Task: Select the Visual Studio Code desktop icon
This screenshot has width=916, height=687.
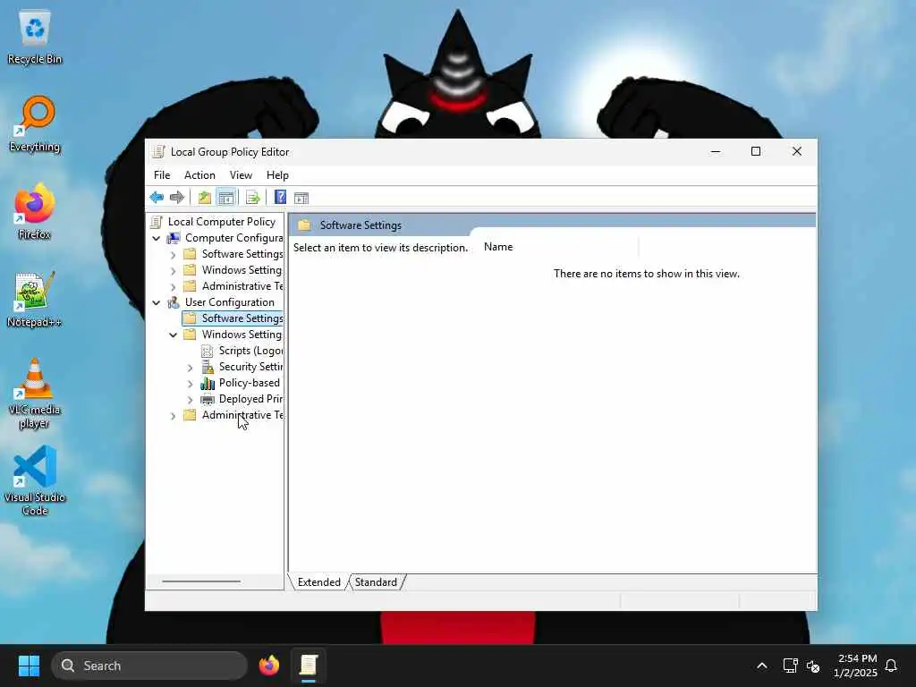Action: [x=35, y=480]
